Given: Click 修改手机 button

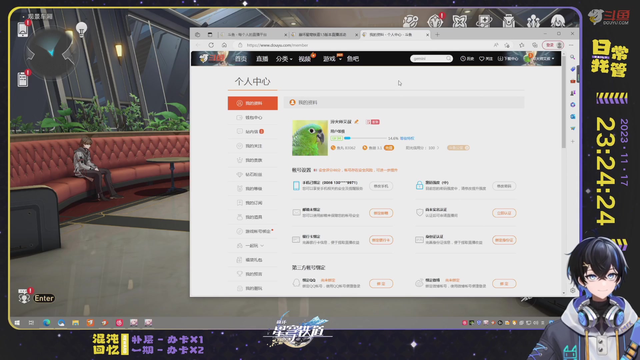Looking at the screenshot, I should (x=381, y=186).
